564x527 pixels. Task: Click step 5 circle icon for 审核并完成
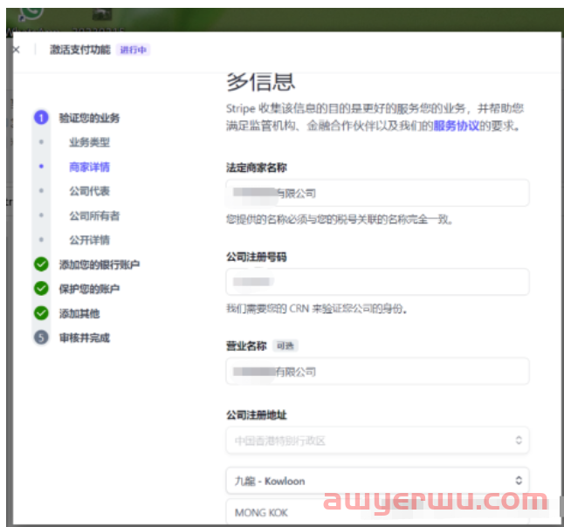(41, 338)
